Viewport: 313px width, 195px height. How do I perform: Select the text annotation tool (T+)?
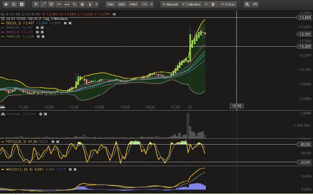coord(36,4)
